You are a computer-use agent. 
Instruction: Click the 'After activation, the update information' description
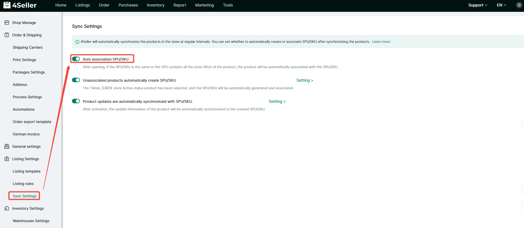[x=174, y=109]
